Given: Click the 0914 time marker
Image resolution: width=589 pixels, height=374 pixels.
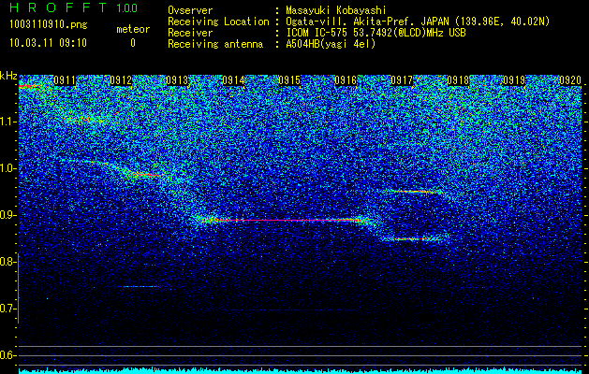Looking at the screenshot, I should click(x=234, y=80).
